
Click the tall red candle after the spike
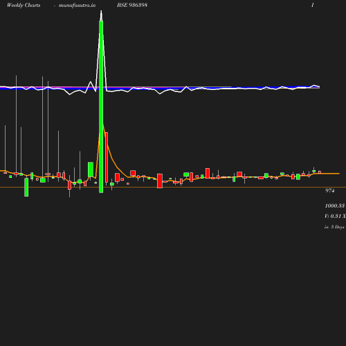coord(107,157)
